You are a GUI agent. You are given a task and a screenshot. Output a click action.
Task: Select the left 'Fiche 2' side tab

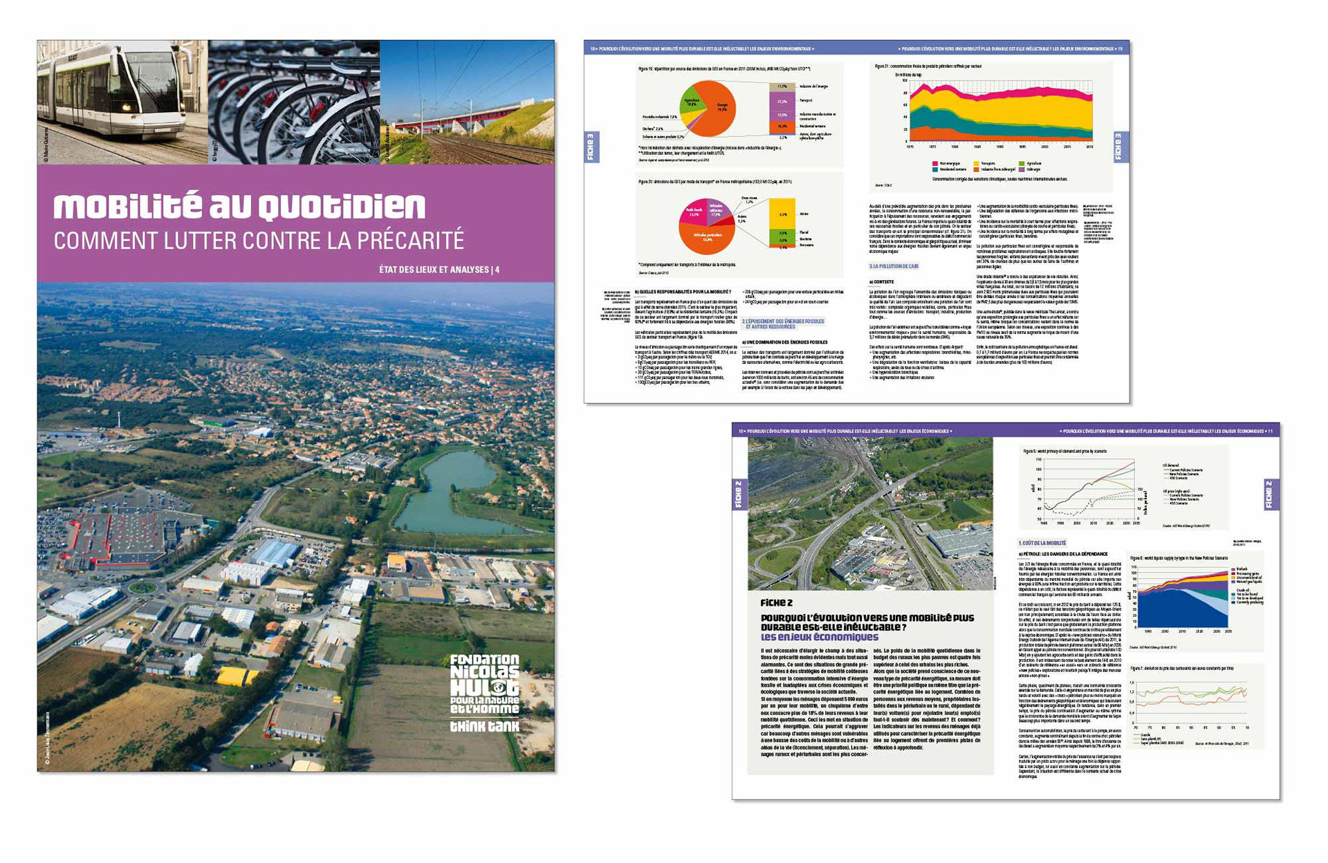click(739, 495)
